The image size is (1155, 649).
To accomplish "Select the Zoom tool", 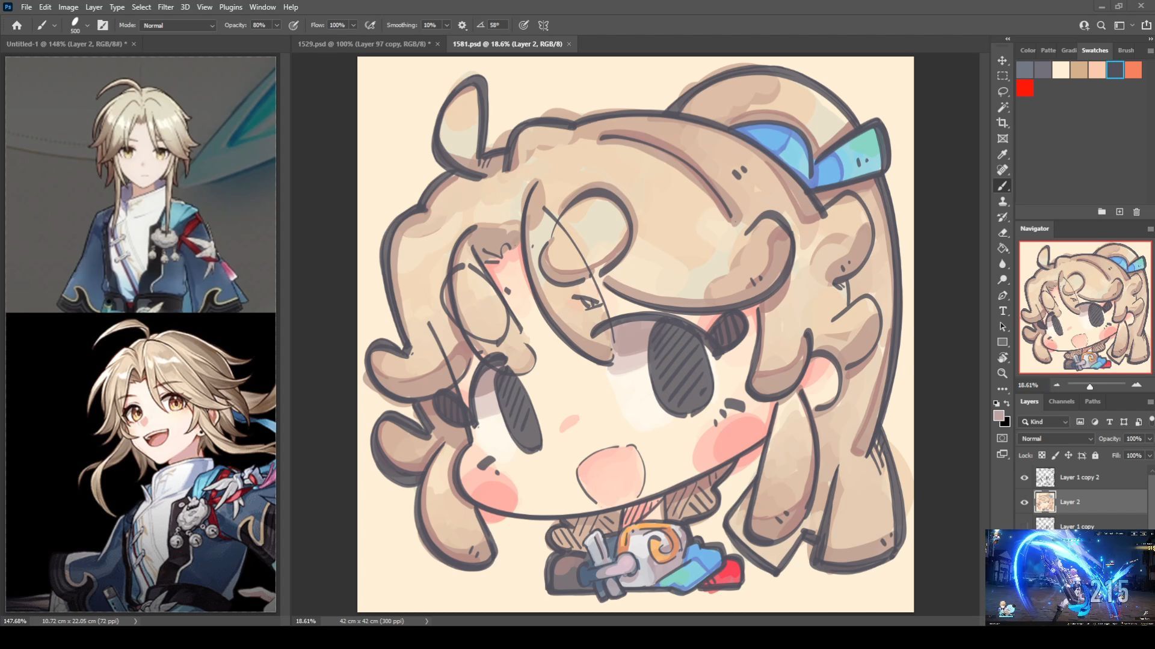I will coord(1002,373).
